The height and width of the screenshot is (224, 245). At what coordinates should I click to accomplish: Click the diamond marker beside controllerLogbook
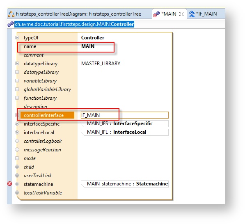click(17, 141)
